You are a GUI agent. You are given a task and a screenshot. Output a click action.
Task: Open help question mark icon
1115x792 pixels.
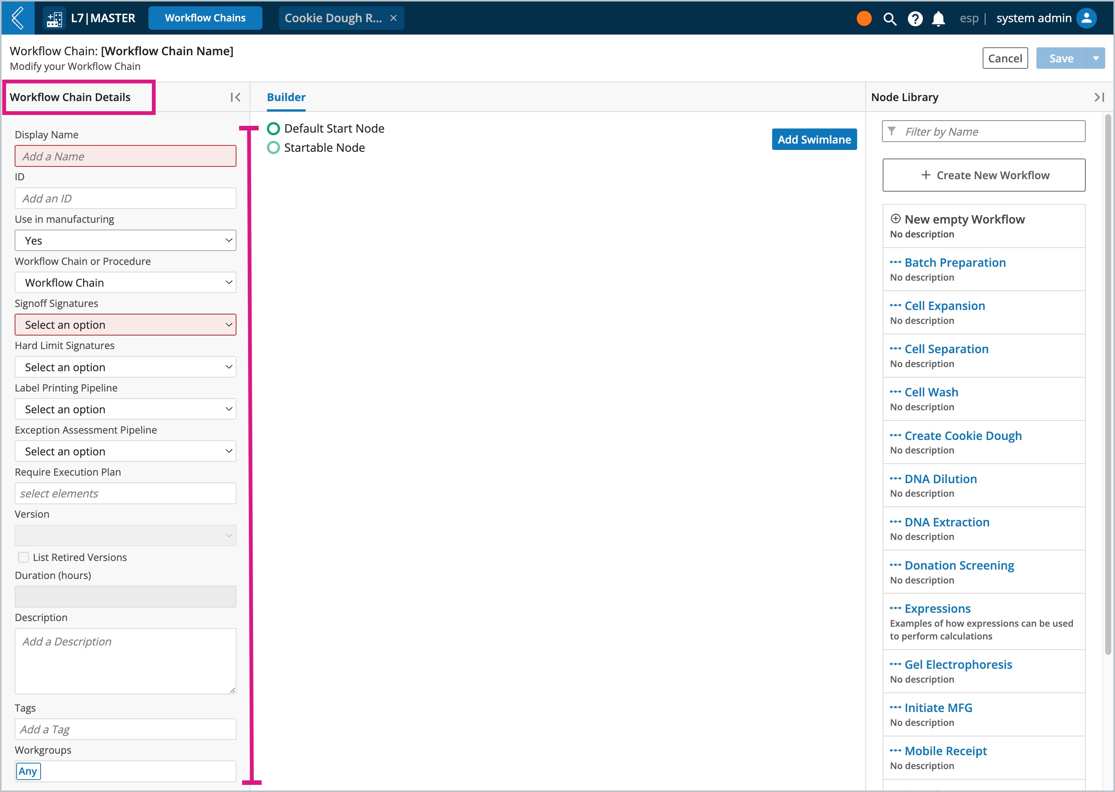(915, 19)
